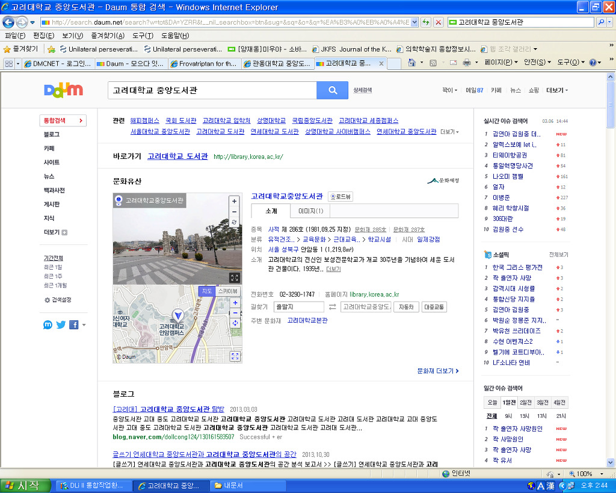Open the 즐겨찾기(A) menu
The width and height of the screenshot is (616, 493).
[x=108, y=36]
